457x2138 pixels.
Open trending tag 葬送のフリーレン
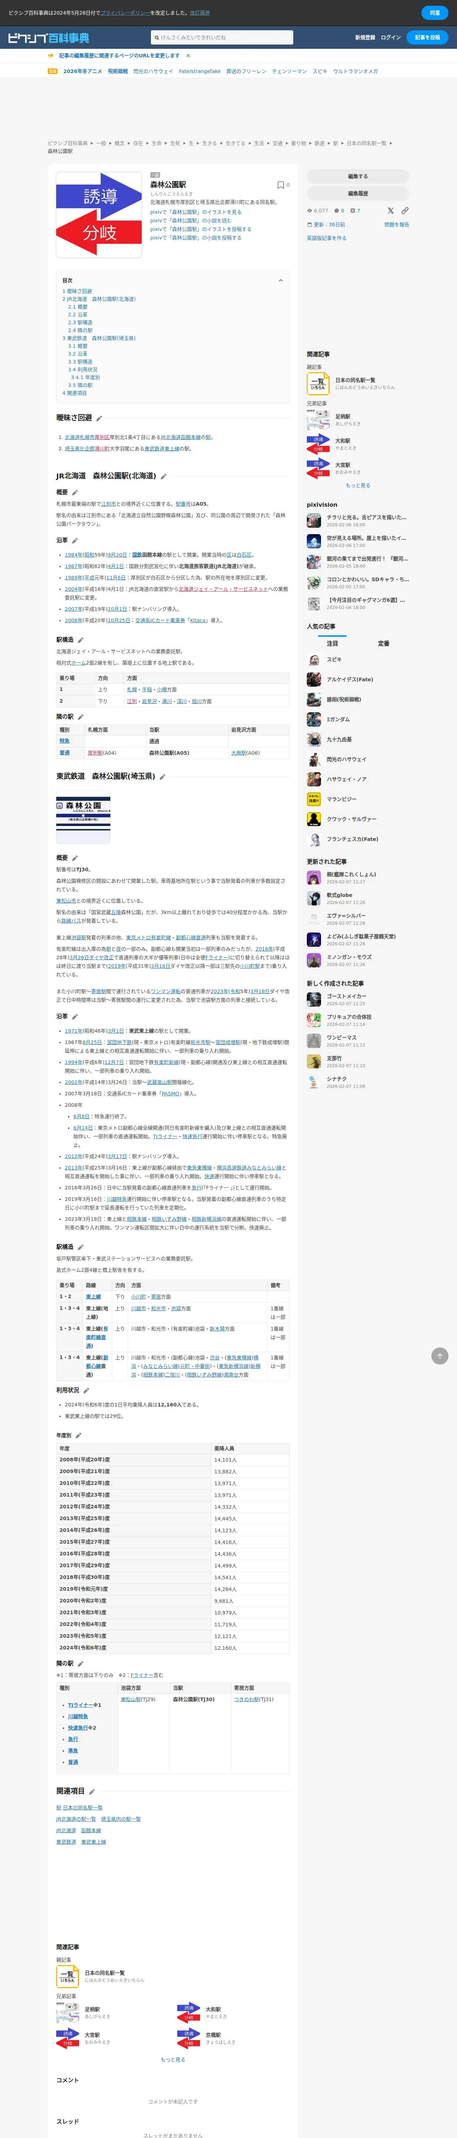click(246, 71)
